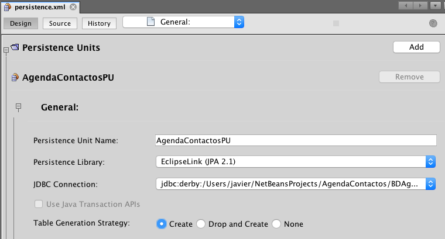Click the Persistence Units folder icon
Viewport: 445px width, 239px height.
15,47
